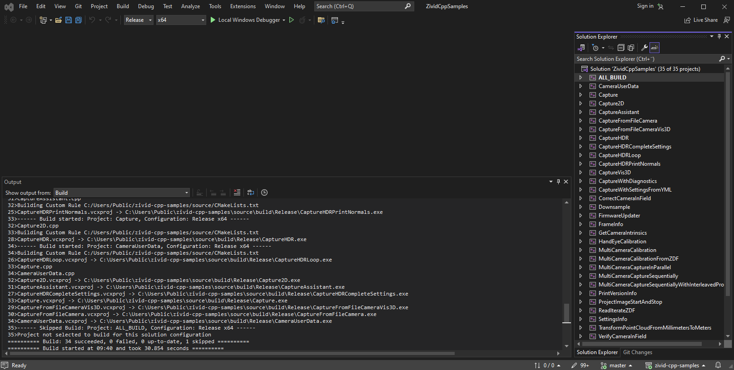The height and width of the screenshot is (370, 734).
Task: Expand the CaptureHDR project node
Action: point(580,138)
